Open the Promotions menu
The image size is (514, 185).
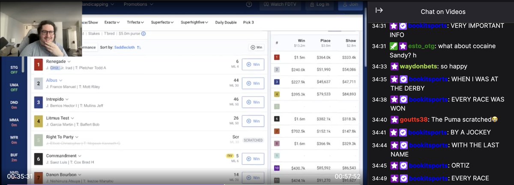(x=137, y=4)
